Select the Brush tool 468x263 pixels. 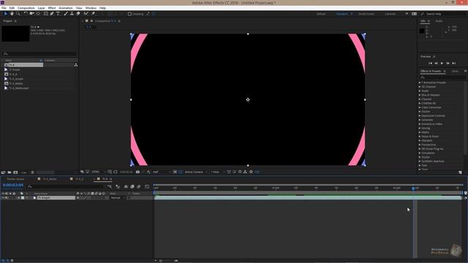click(x=66, y=14)
